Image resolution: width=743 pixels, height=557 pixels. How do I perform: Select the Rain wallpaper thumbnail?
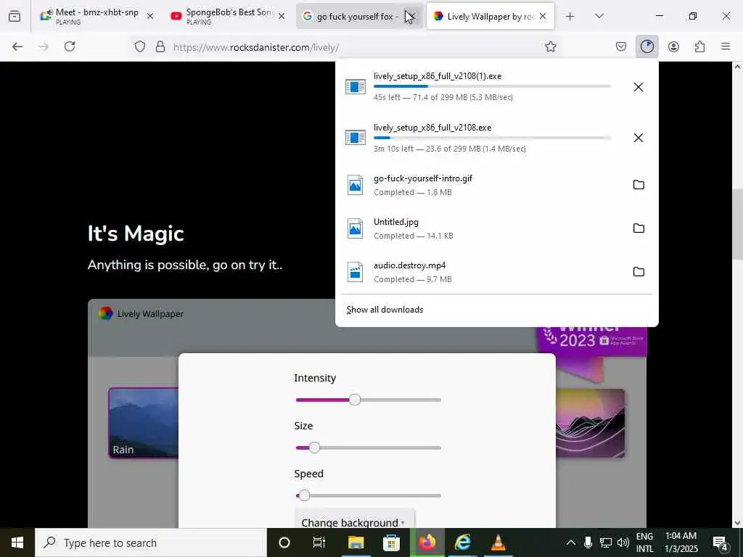click(144, 423)
